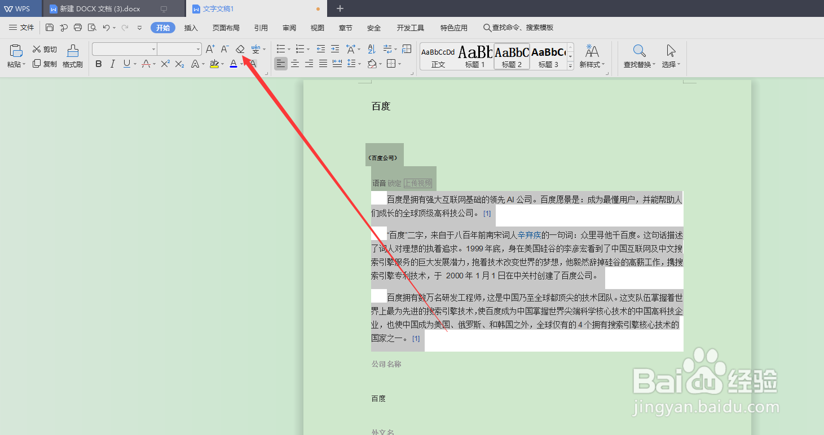Open Print Preview from quick toolbar
The width and height of the screenshot is (824, 435).
tap(92, 28)
